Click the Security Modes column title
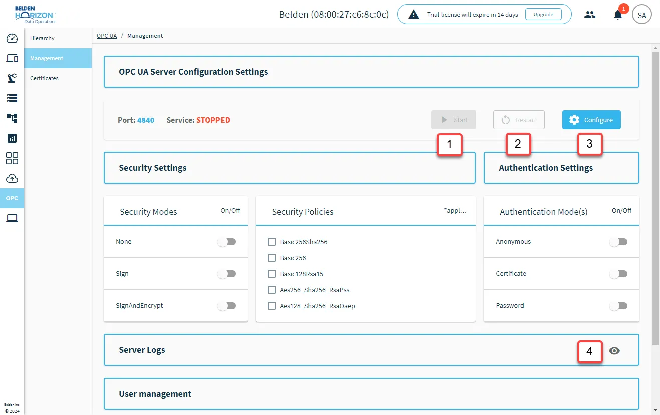This screenshot has height=415, width=660. tap(148, 212)
